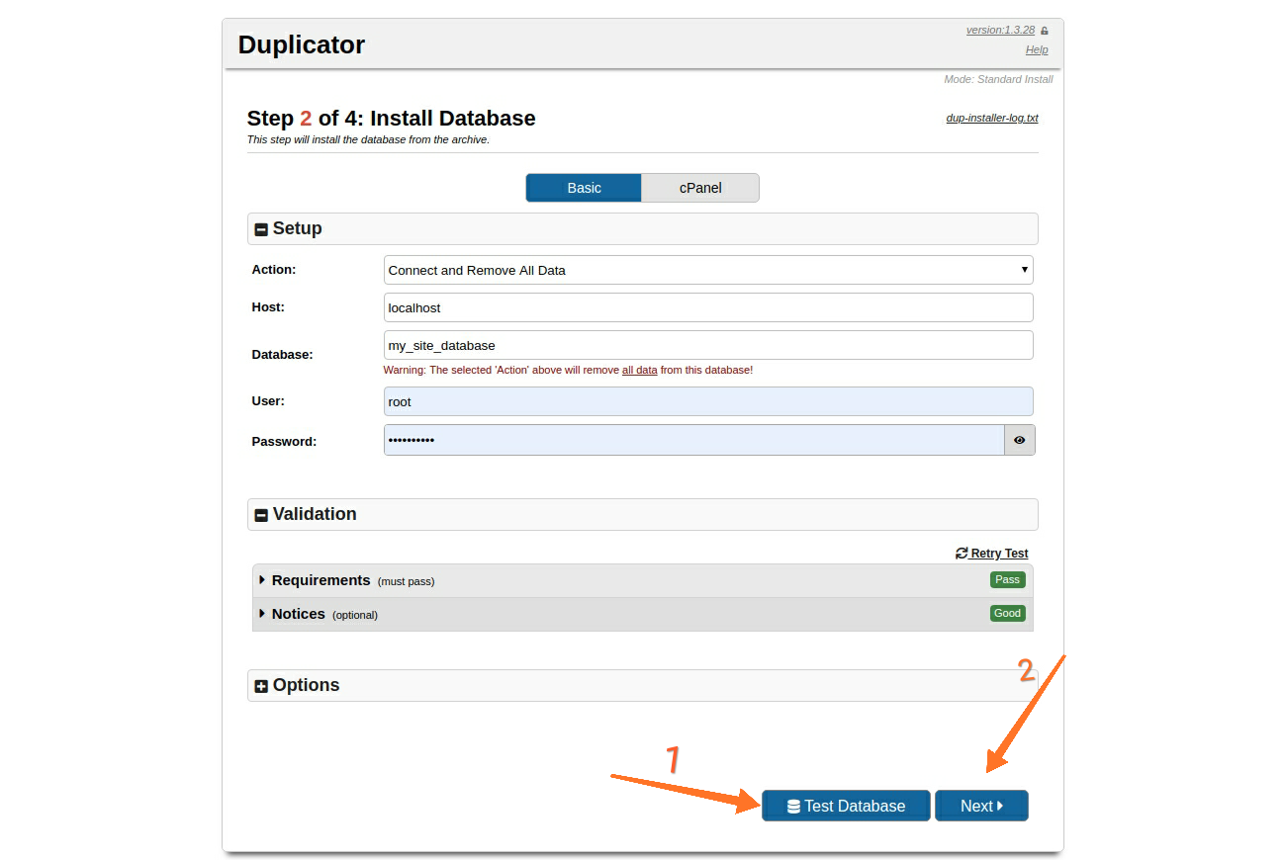Click the green Good status badge
This screenshot has width=1285, height=860.
point(1007,613)
